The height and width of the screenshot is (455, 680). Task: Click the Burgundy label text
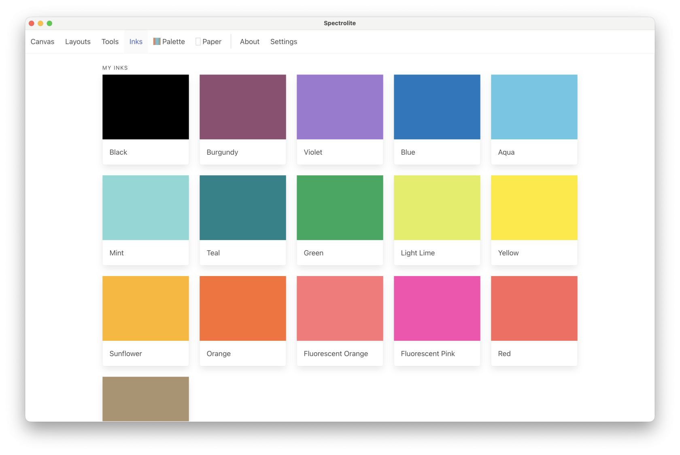click(222, 152)
